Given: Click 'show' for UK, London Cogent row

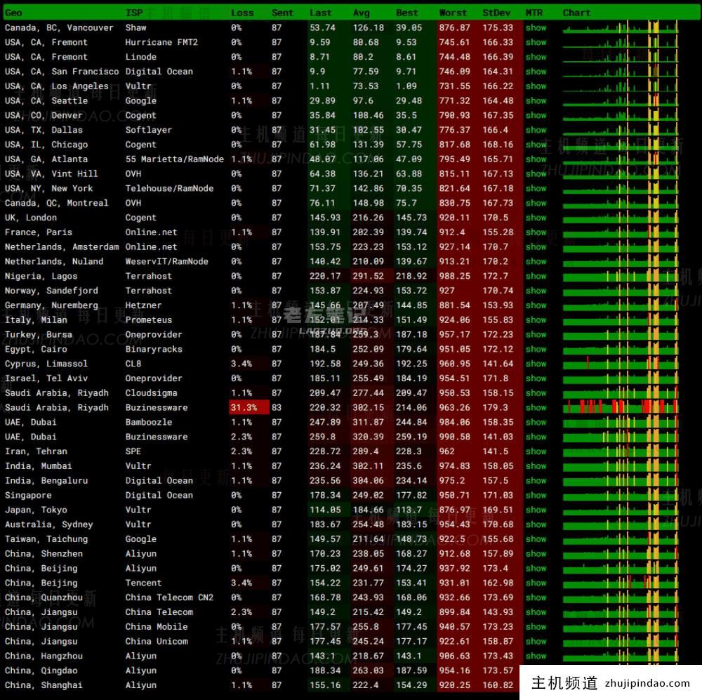Looking at the screenshot, I should (536, 218).
